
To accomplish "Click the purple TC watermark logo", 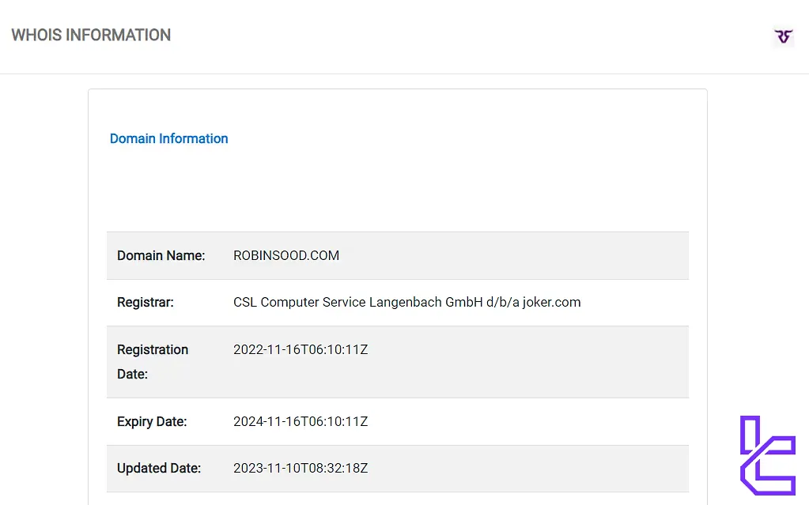I will [766, 455].
